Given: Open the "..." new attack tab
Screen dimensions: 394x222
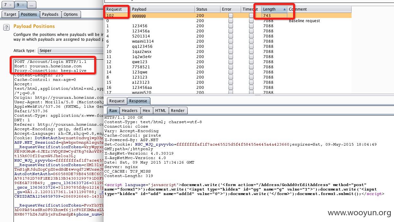Looking at the screenshot, I should tap(31, 5).
